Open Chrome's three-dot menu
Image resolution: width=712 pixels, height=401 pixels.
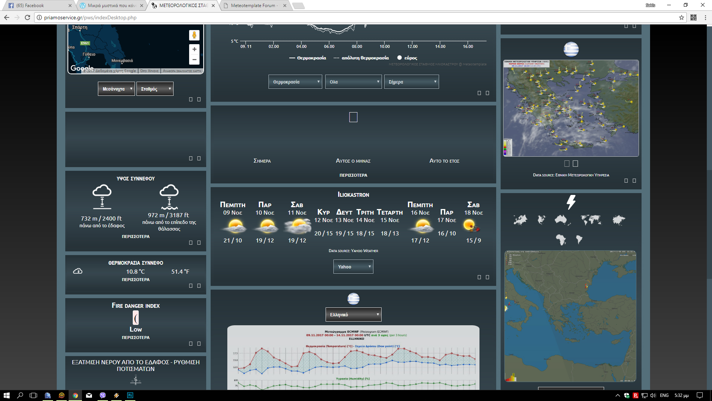tap(705, 17)
